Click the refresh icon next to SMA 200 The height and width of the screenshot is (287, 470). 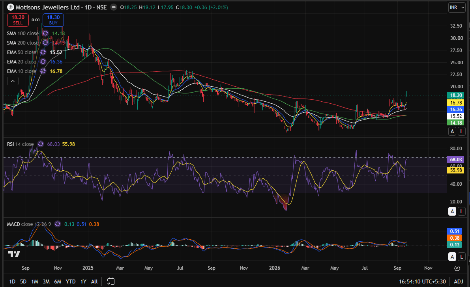click(x=45, y=43)
